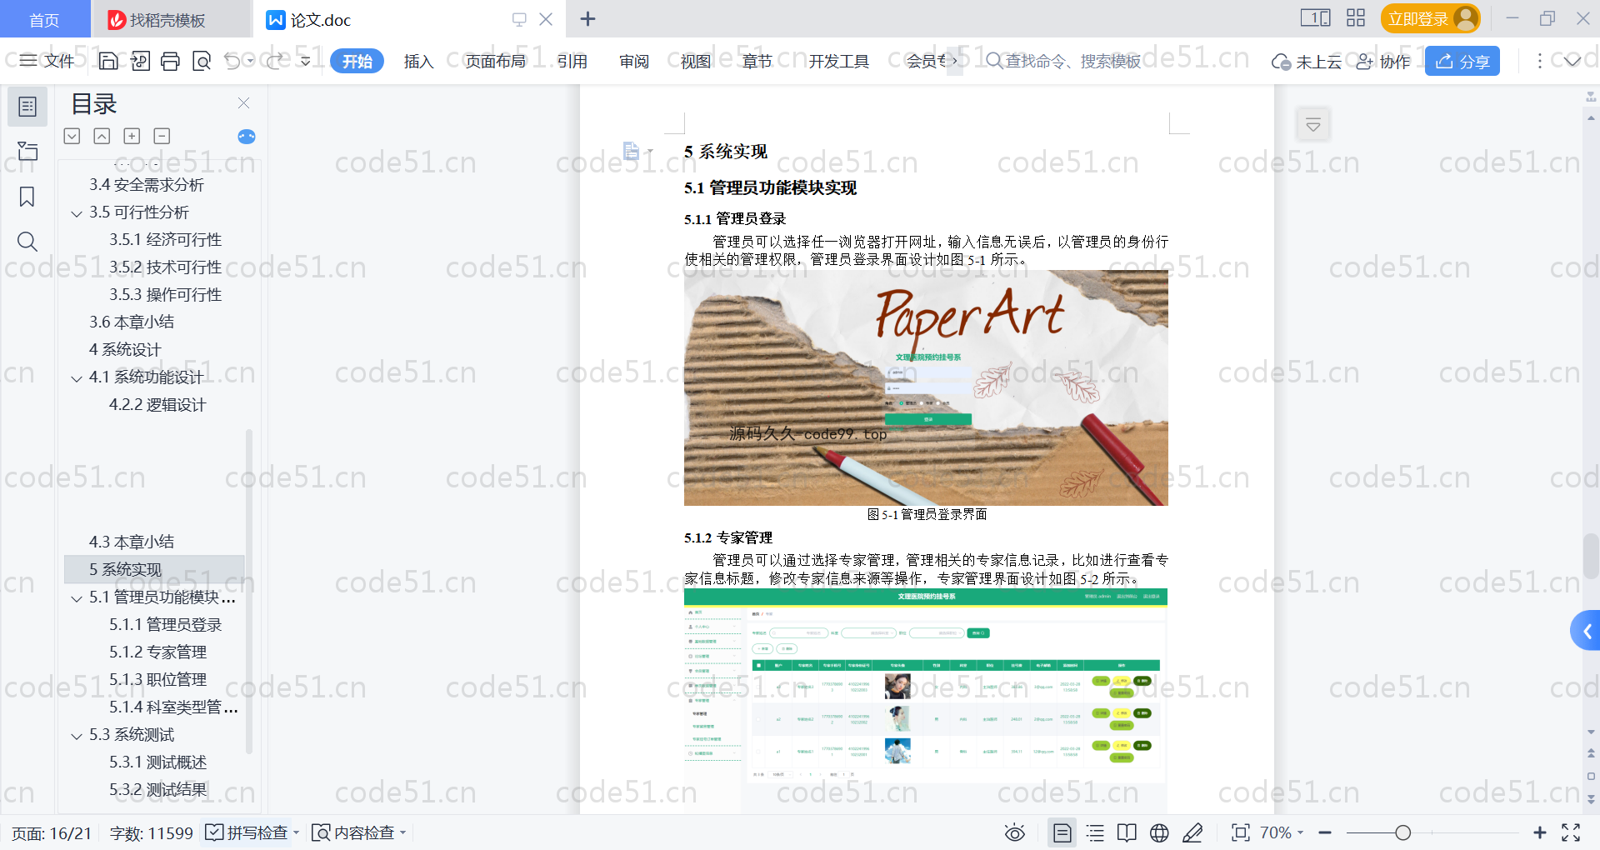Go to 5.1.2 专家管理 in outline
The width and height of the screenshot is (1600, 850).
[157, 652]
